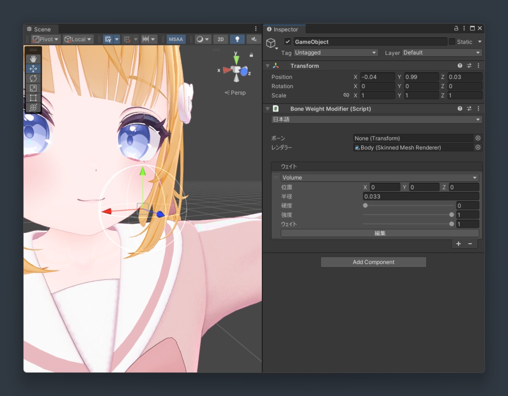Toggle Persp projection label
This screenshot has height=396, width=508.
235,93
